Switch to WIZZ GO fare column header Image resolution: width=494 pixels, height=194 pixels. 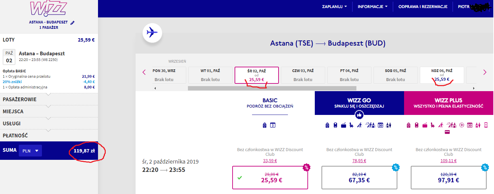tap(359, 103)
